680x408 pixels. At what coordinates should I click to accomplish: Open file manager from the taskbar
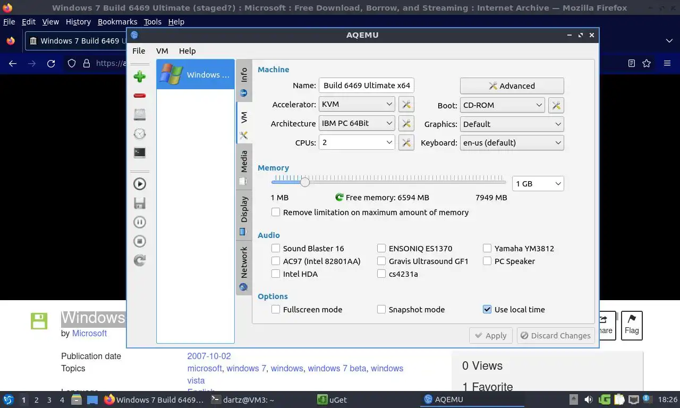click(76, 399)
